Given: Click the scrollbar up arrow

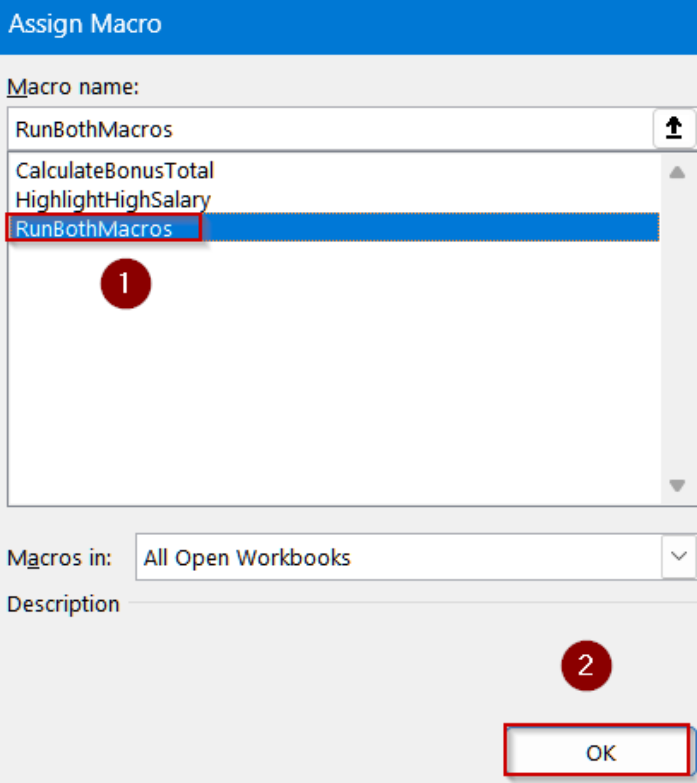Looking at the screenshot, I should pyautogui.click(x=676, y=173).
